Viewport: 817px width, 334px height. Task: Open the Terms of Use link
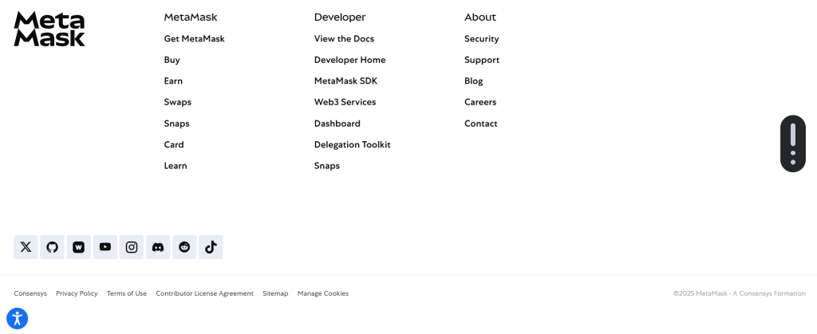pos(127,293)
